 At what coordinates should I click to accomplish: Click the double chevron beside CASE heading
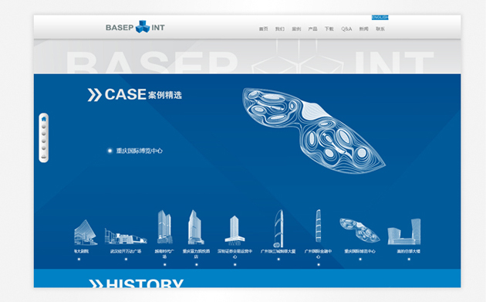click(95, 95)
